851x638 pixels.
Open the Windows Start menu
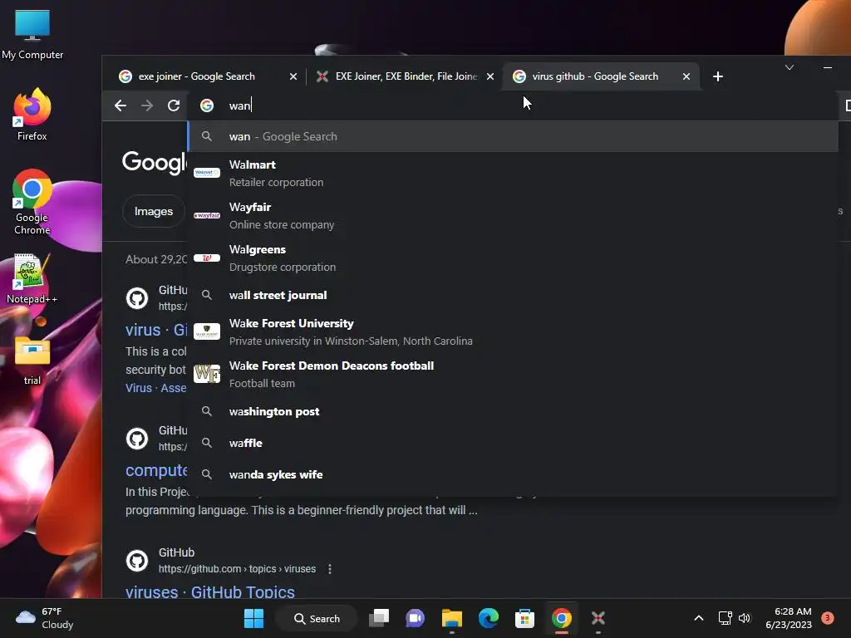tap(253, 618)
